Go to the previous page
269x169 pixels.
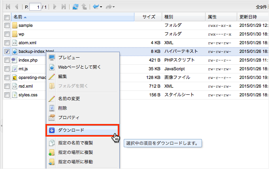point(17,7)
